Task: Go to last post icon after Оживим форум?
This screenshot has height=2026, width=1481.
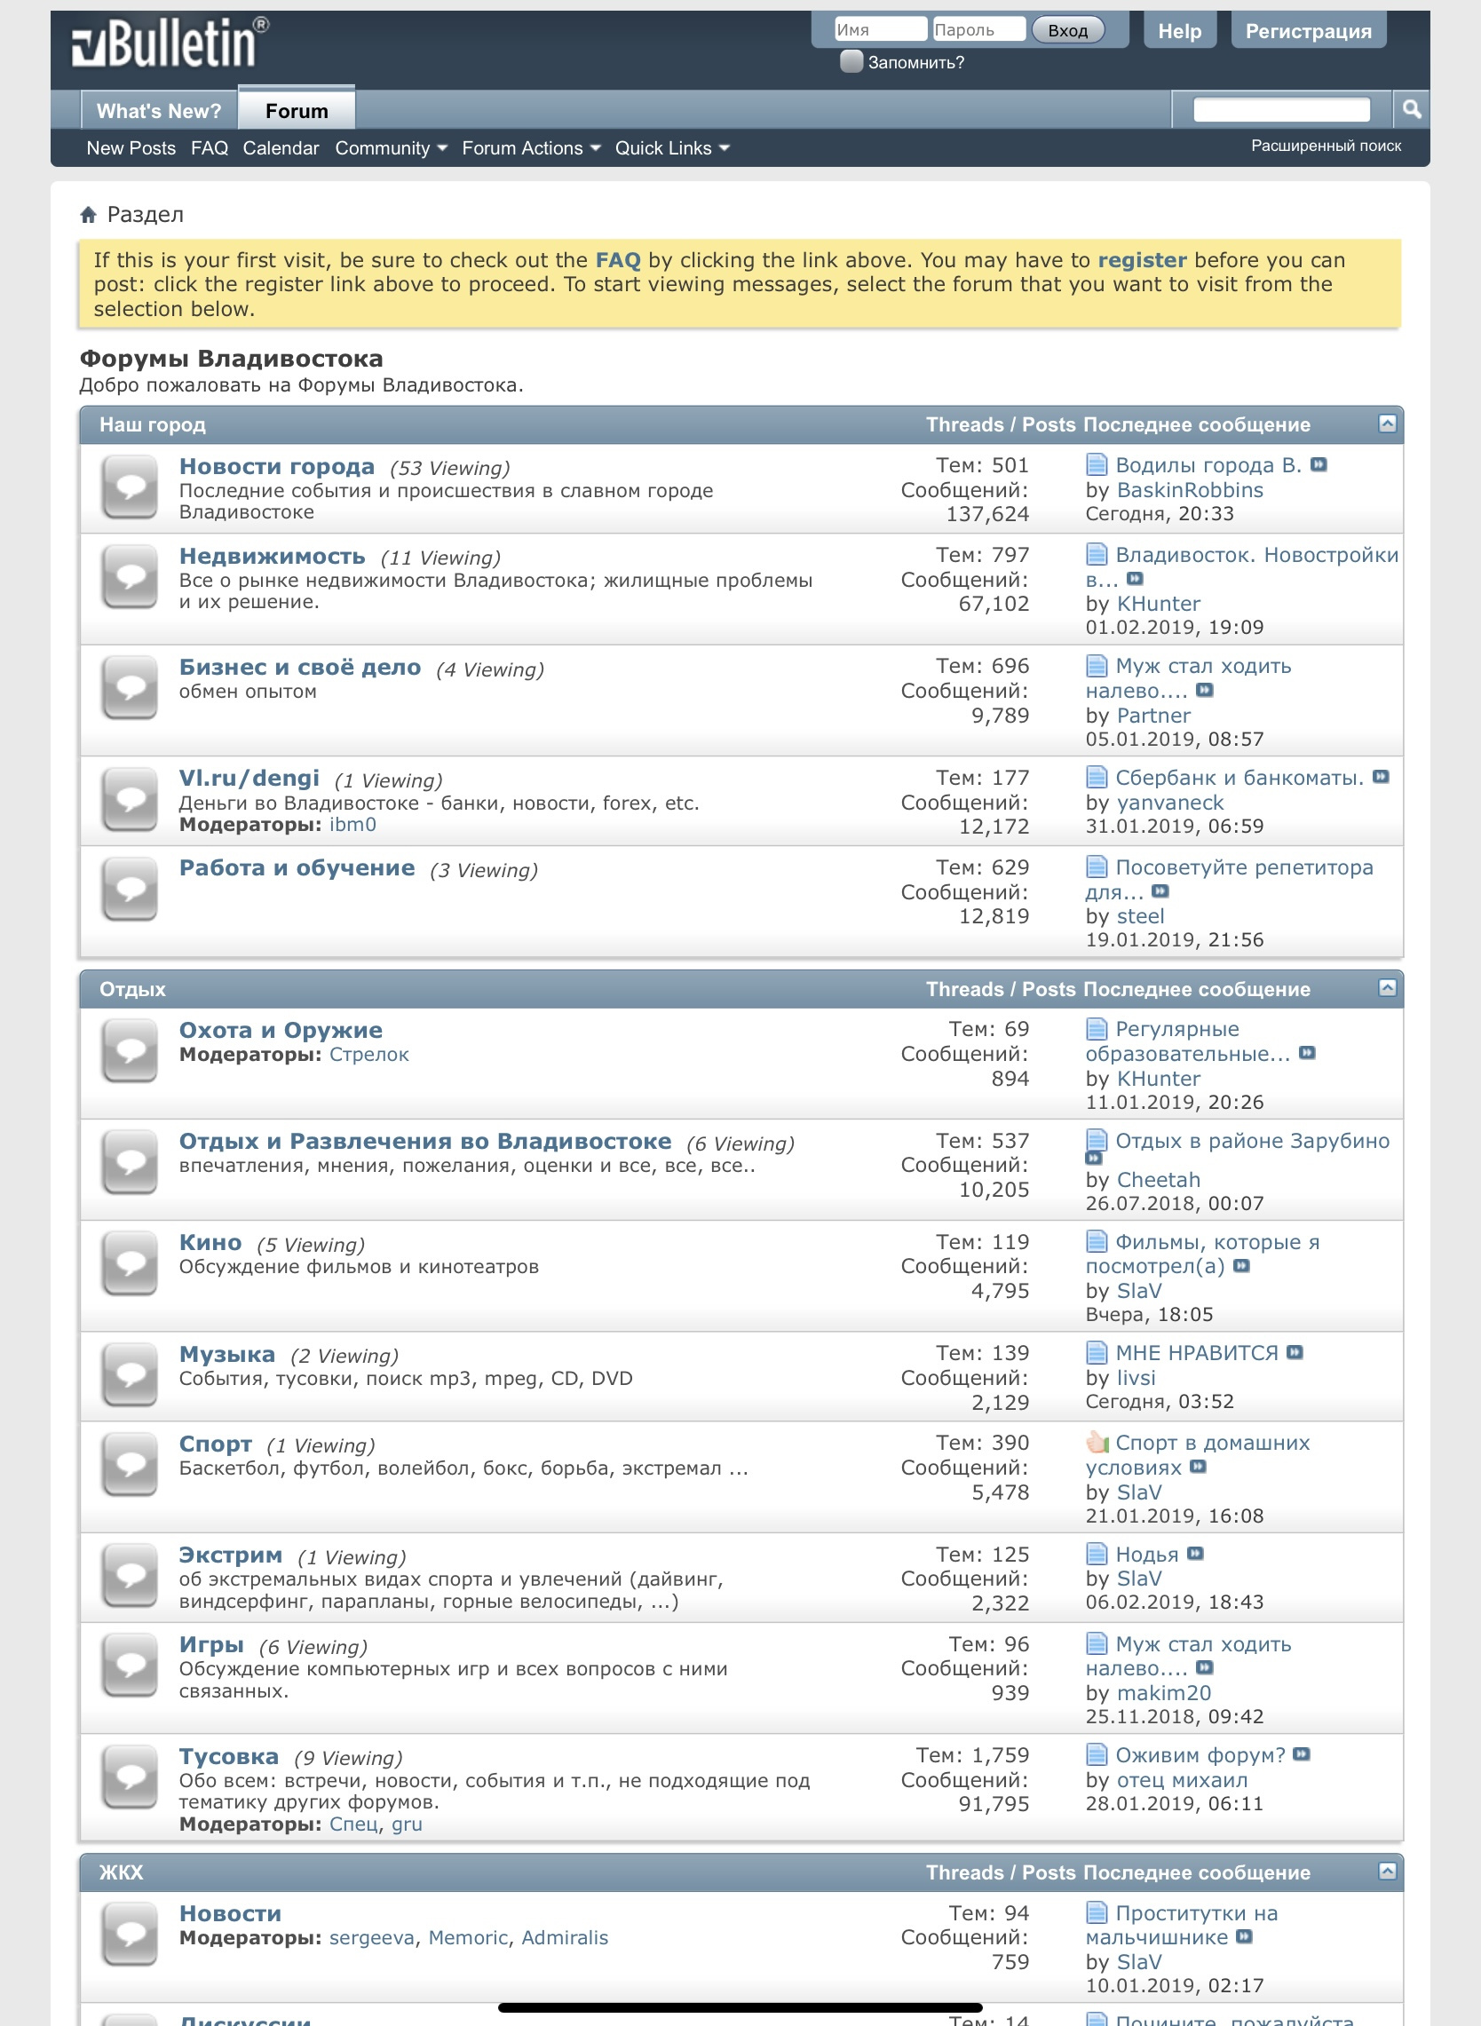Action: (x=1302, y=1754)
